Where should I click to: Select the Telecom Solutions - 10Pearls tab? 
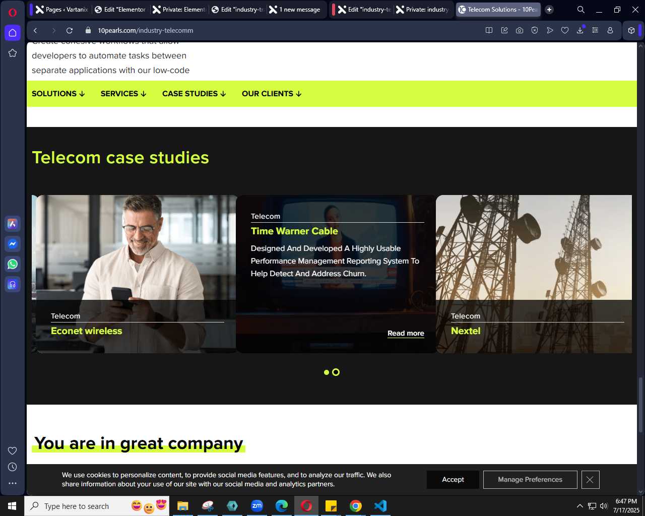498,10
